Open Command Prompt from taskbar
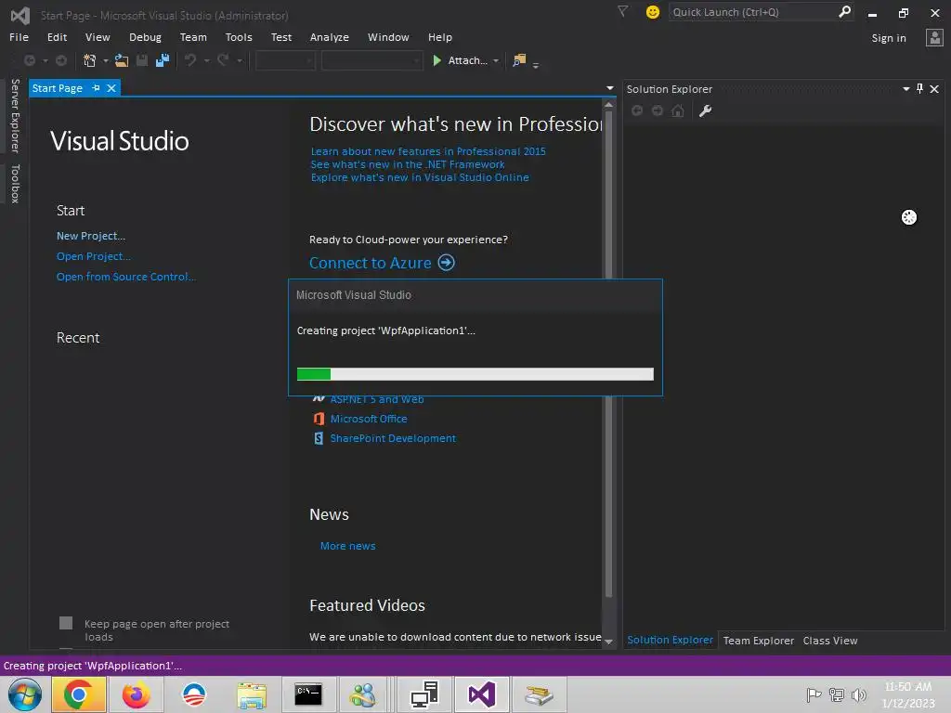 (x=308, y=694)
